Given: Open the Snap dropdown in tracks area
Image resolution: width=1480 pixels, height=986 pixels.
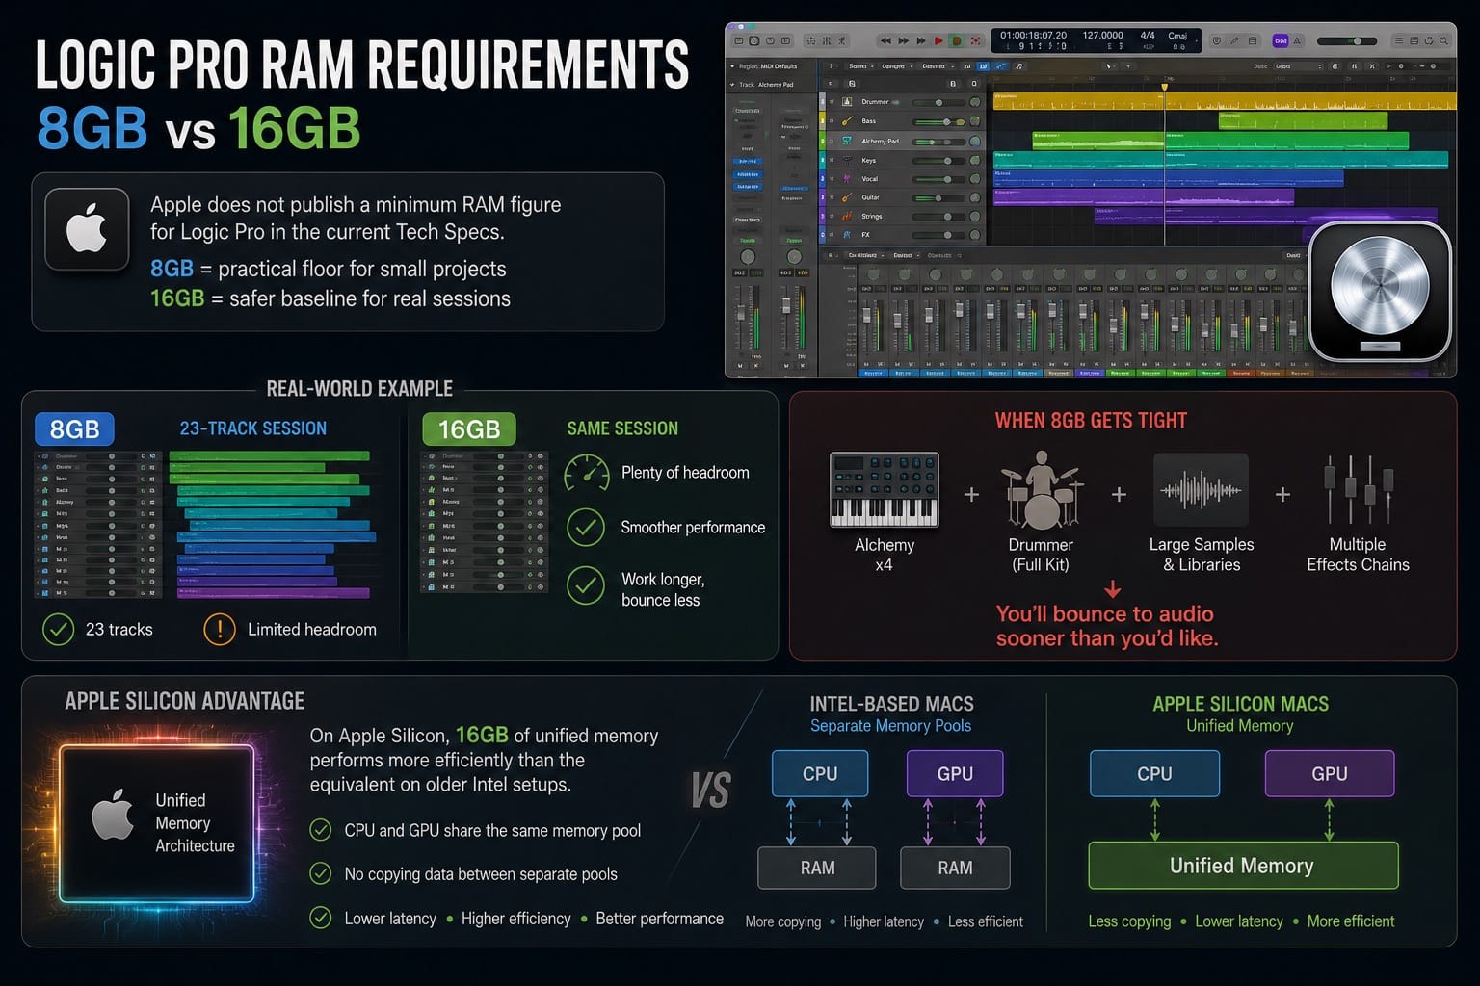Looking at the screenshot, I should (x=1298, y=66).
